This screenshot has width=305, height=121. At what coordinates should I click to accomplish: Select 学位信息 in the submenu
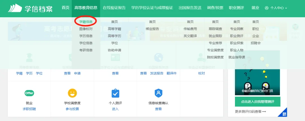click(86, 43)
